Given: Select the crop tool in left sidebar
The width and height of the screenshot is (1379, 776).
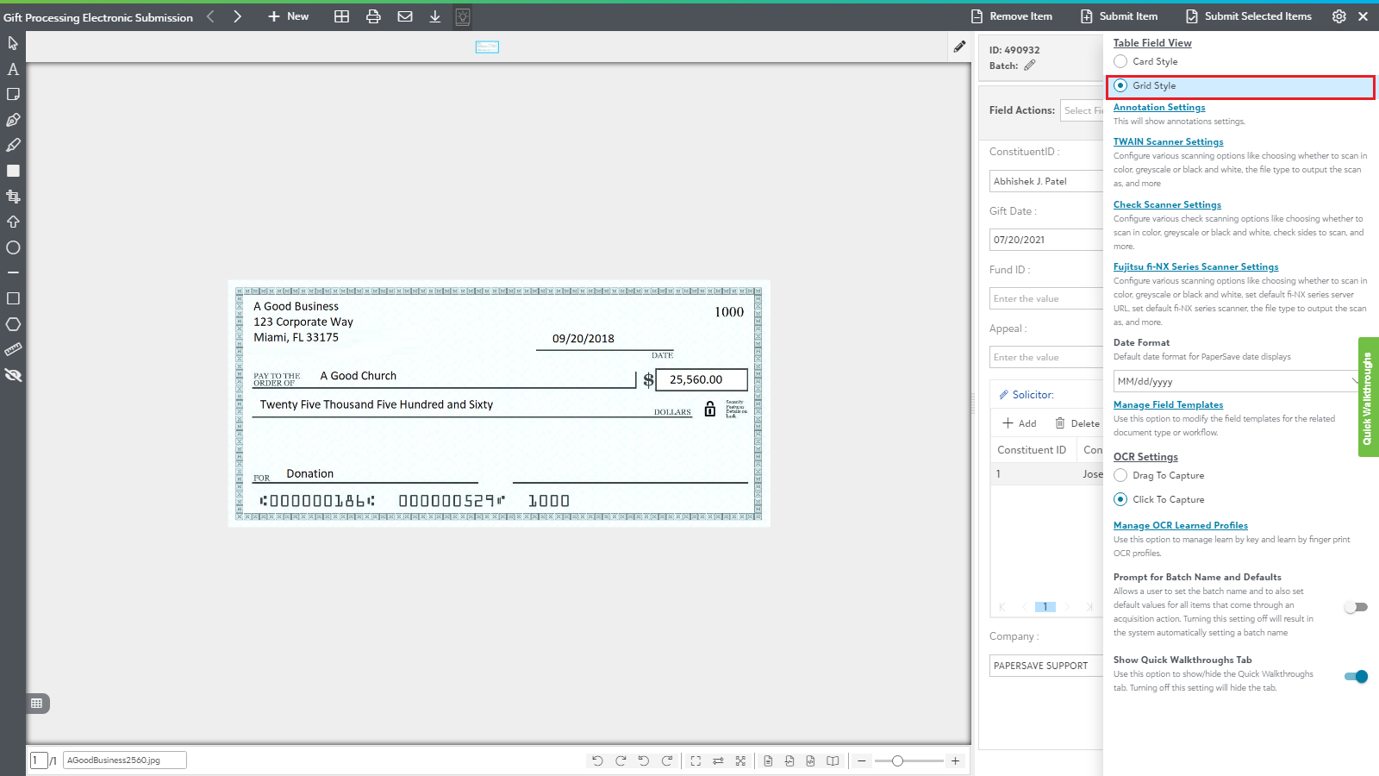Looking at the screenshot, I should tap(13, 197).
